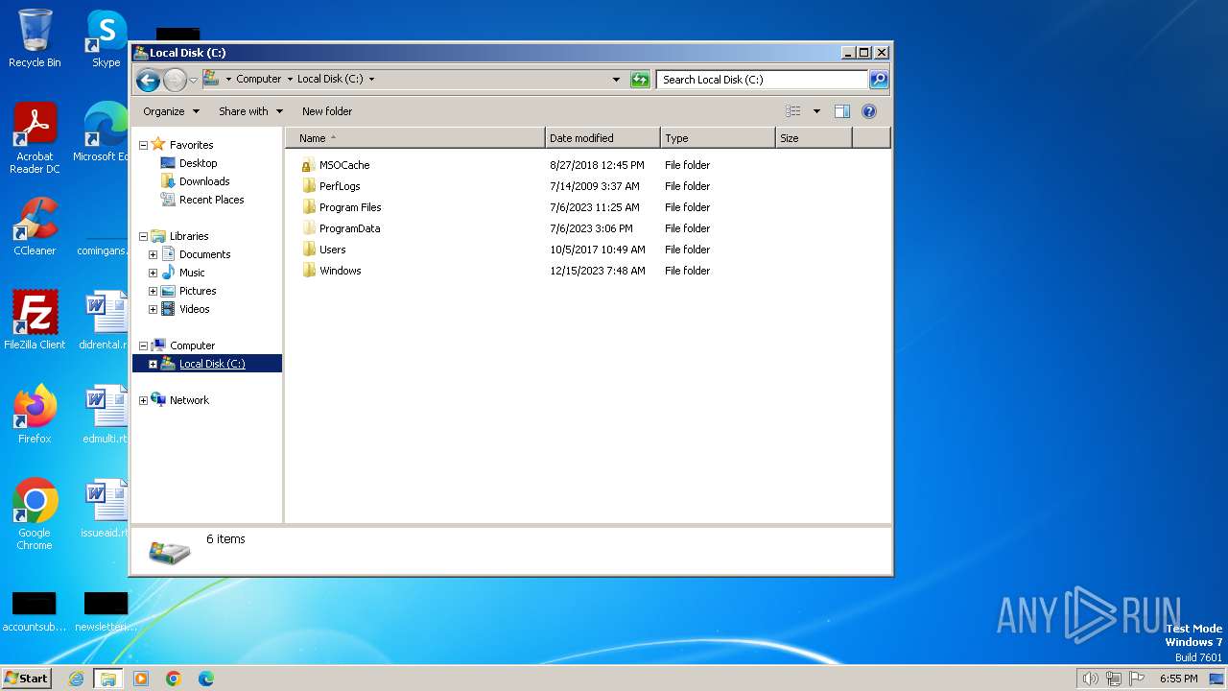
Task: Sort by Name column header
Action: pos(414,138)
